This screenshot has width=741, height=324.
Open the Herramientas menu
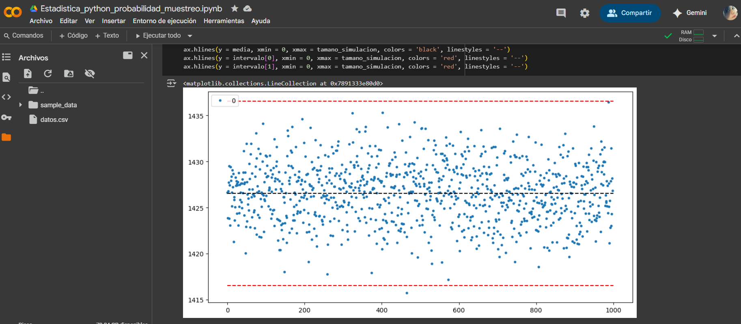coord(224,21)
